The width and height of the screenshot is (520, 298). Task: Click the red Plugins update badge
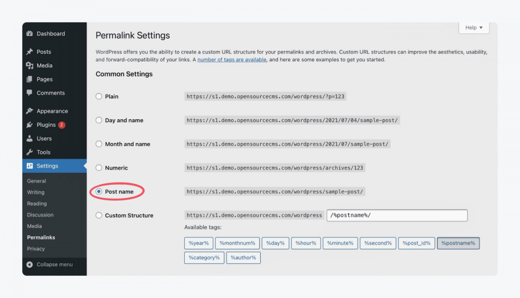pos(62,125)
